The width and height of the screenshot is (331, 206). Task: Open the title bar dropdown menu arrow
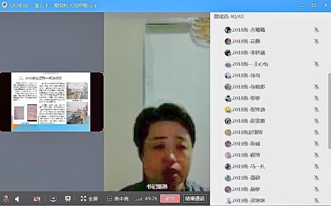tap(301, 5)
